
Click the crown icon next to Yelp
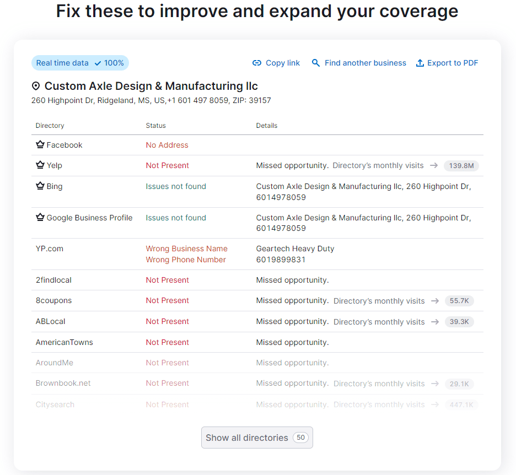pos(40,165)
